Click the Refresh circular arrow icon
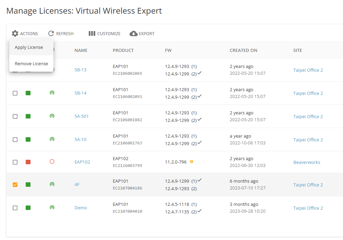This screenshot has width=343, height=240. pyautogui.click(x=51, y=33)
